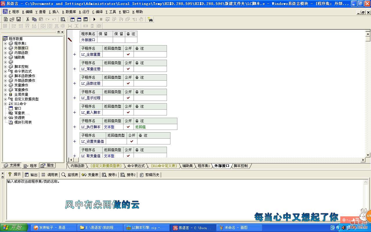Open the 程序 menu
Screen dimensions: 371x232
point(14,12)
